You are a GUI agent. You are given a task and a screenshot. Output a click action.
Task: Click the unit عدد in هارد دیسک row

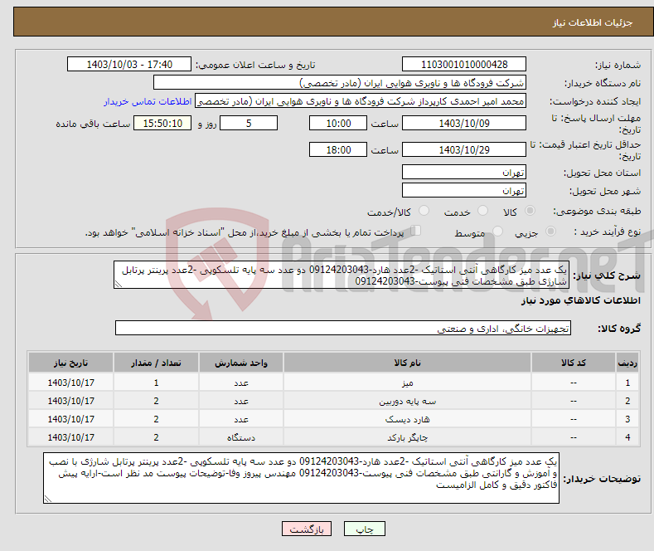click(241, 419)
